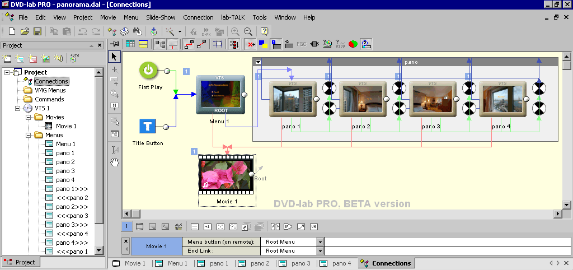Toggle the blue '1' button in bottom toolbar
This screenshot has height=270, width=573.
pos(127,226)
